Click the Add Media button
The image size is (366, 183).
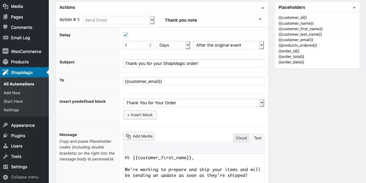pos(139,136)
